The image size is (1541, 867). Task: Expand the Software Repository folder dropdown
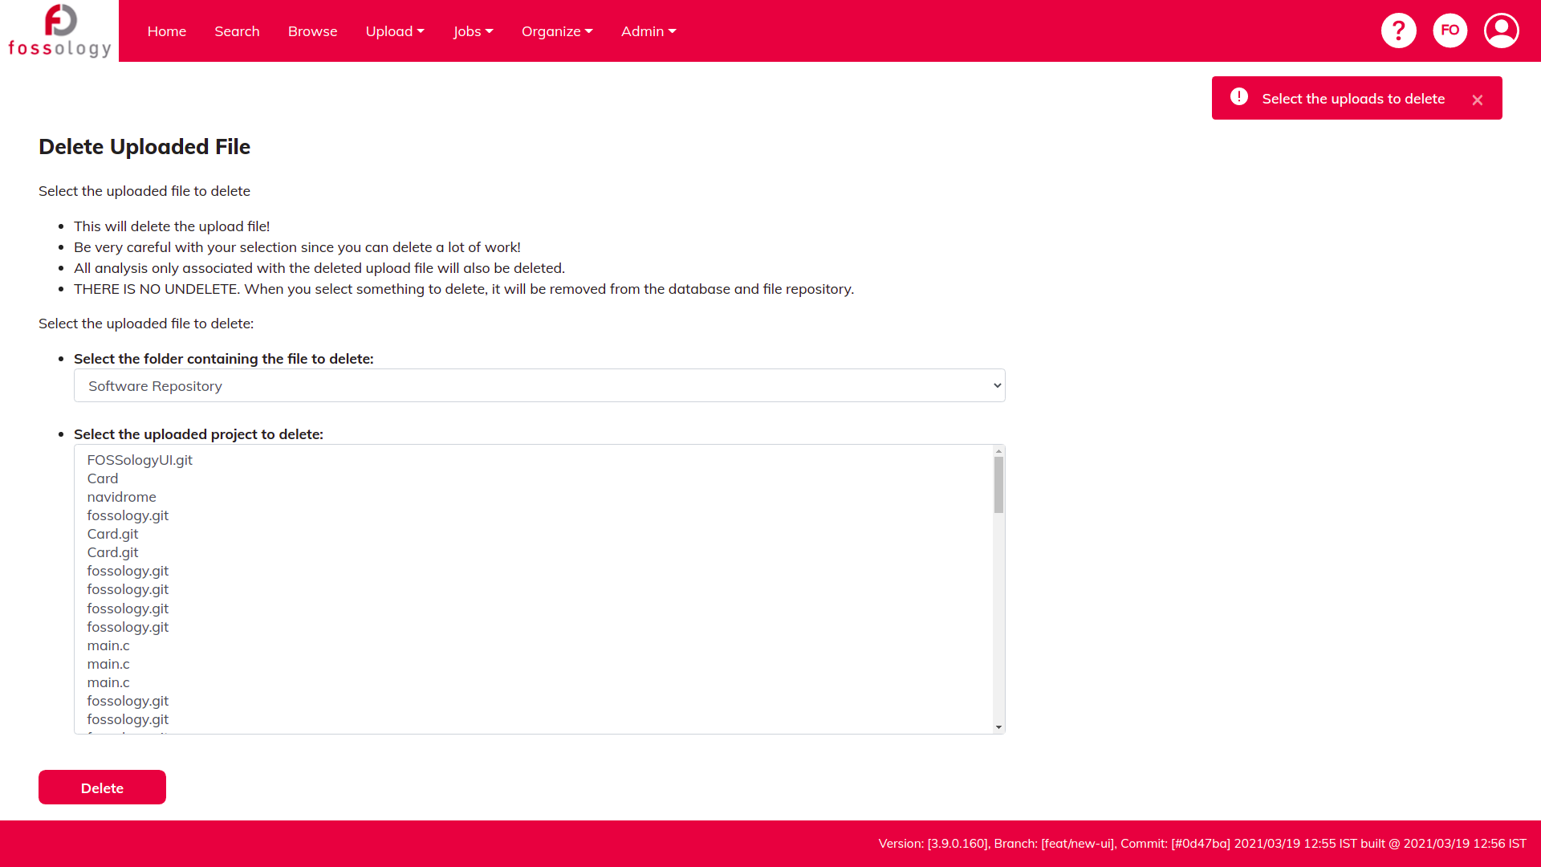[x=539, y=385]
